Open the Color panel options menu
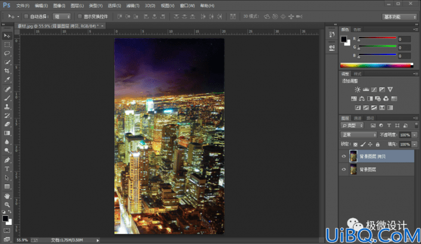The height and width of the screenshot is (244, 421). (x=416, y=29)
